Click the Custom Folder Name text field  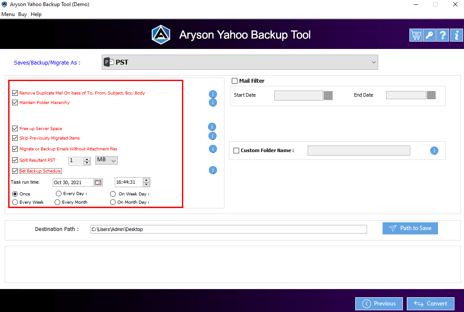pos(359,150)
